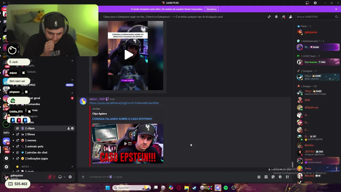Toggle the member list icon
341x192 pixels.
tap(290, 17)
